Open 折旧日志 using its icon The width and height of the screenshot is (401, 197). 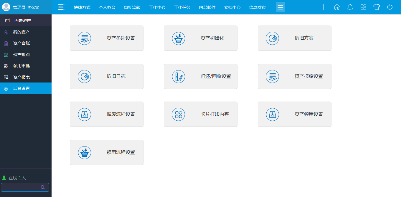coord(85,76)
